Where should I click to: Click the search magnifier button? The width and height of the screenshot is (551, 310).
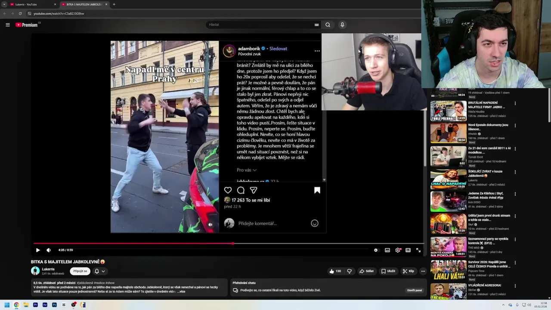pos(328,25)
